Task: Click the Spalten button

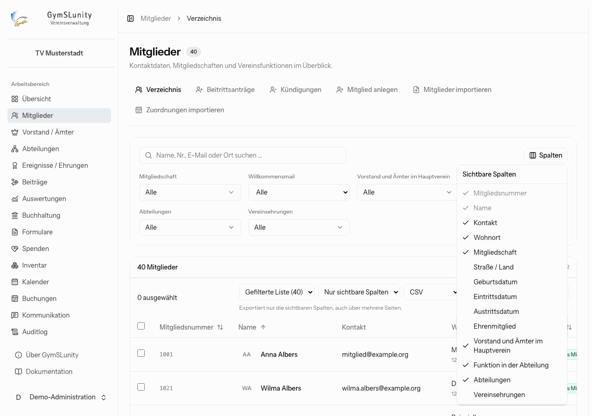Action: (546, 155)
